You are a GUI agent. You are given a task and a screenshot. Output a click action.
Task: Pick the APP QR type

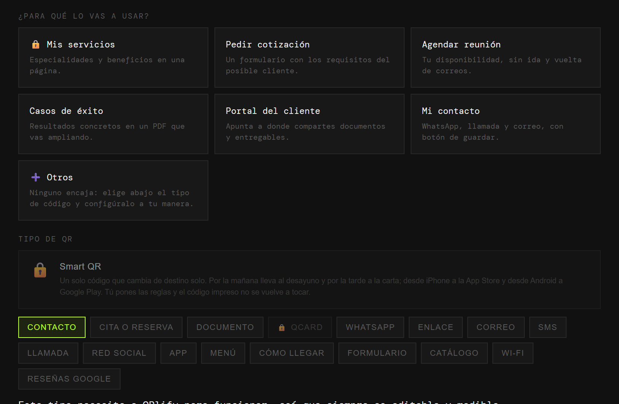[178, 353]
